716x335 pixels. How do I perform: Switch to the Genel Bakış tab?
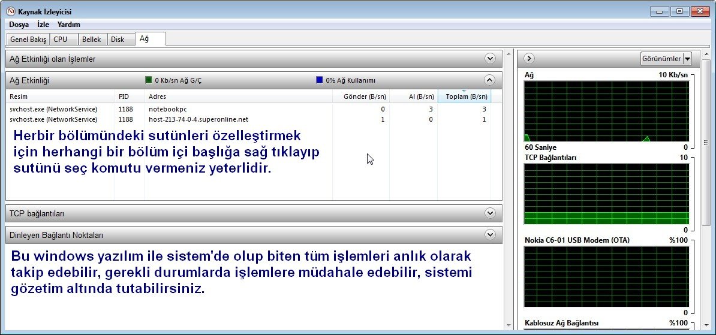28,39
